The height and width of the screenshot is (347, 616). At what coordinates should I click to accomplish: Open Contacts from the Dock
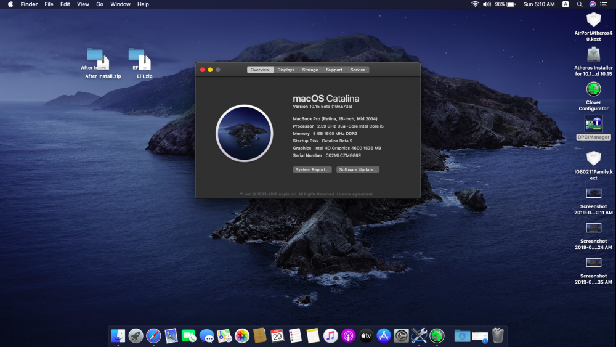coord(260,336)
